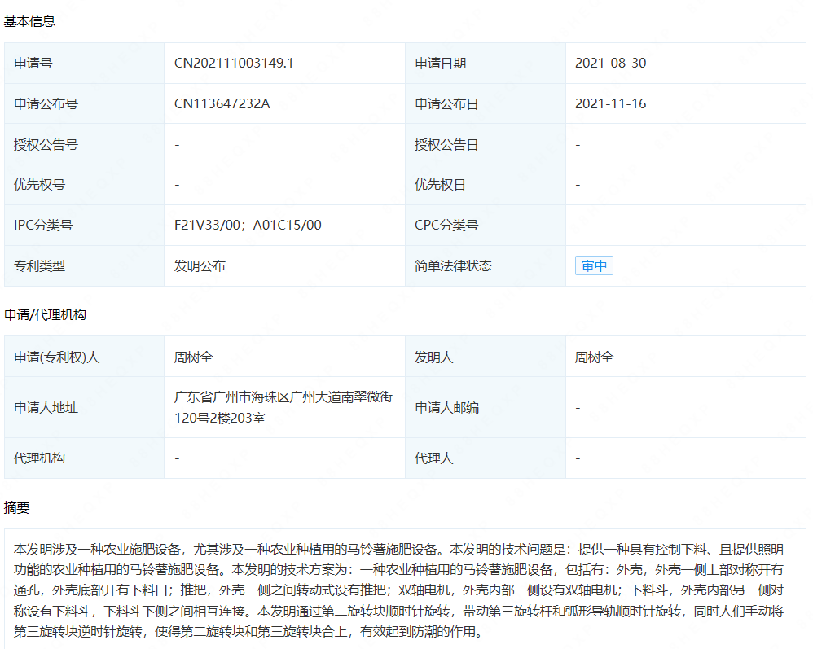The width and height of the screenshot is (813, 649).
Task: Click the 摘要 section heading
Action: pos(16,507)
